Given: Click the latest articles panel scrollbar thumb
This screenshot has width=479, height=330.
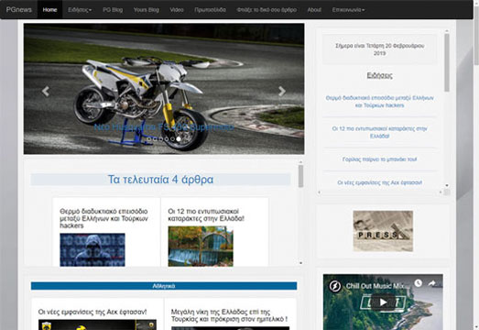Looking at the screenshot, I should [x=301, y=176].
